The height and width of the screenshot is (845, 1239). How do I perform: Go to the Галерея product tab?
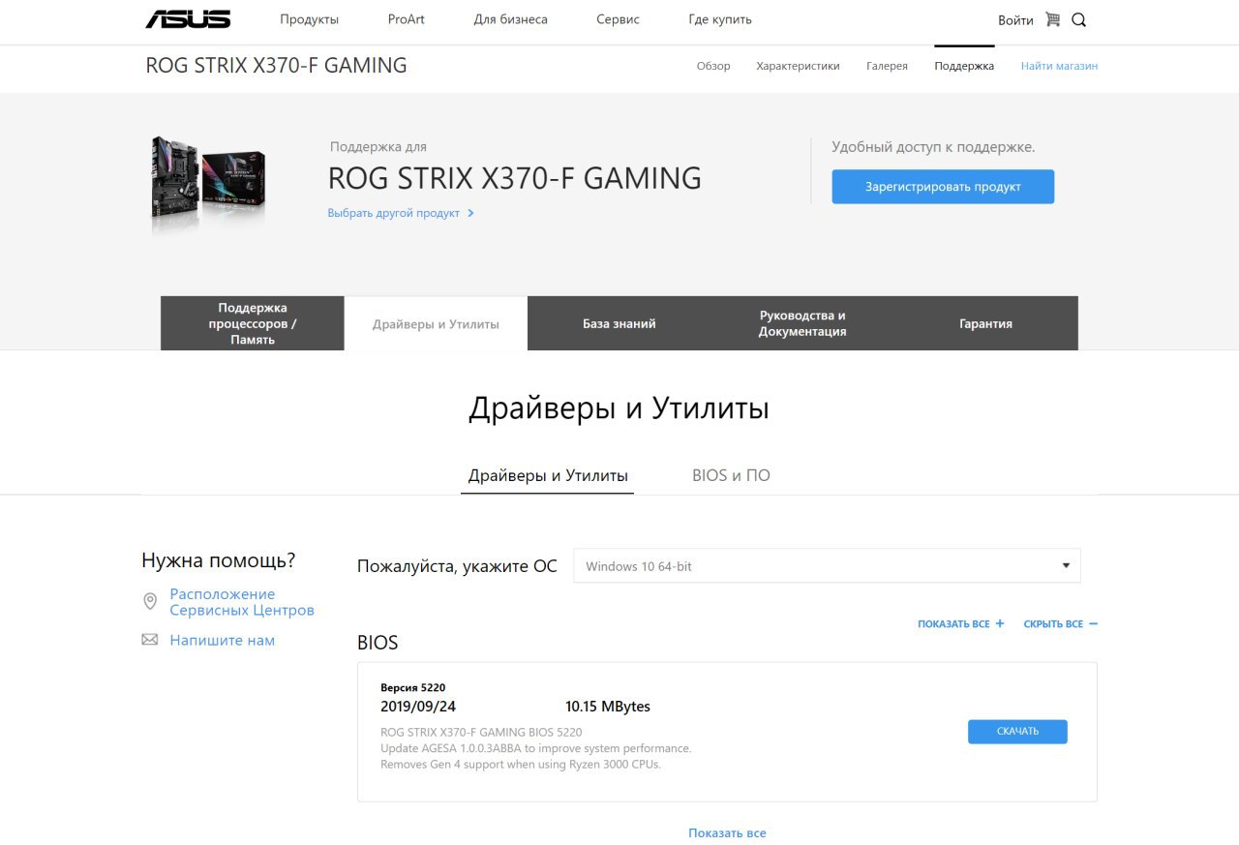coord(887,66)
